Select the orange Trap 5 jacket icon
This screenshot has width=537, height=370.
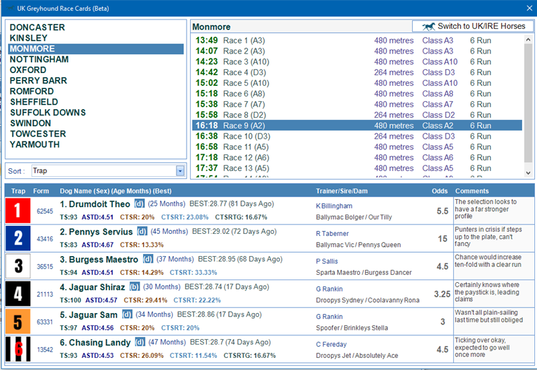point(18,321)
